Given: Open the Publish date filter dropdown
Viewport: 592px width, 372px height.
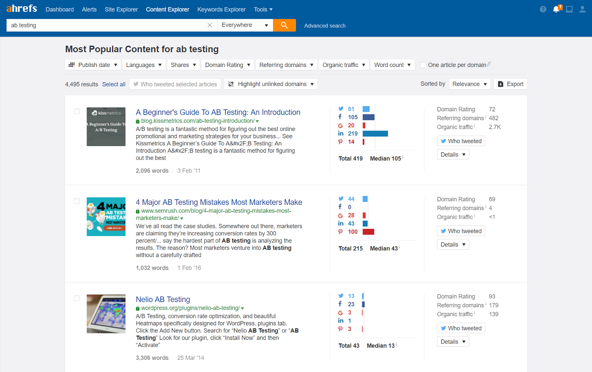Looking at the screenshot, I should pyautogui.click(x=93, y=65).
